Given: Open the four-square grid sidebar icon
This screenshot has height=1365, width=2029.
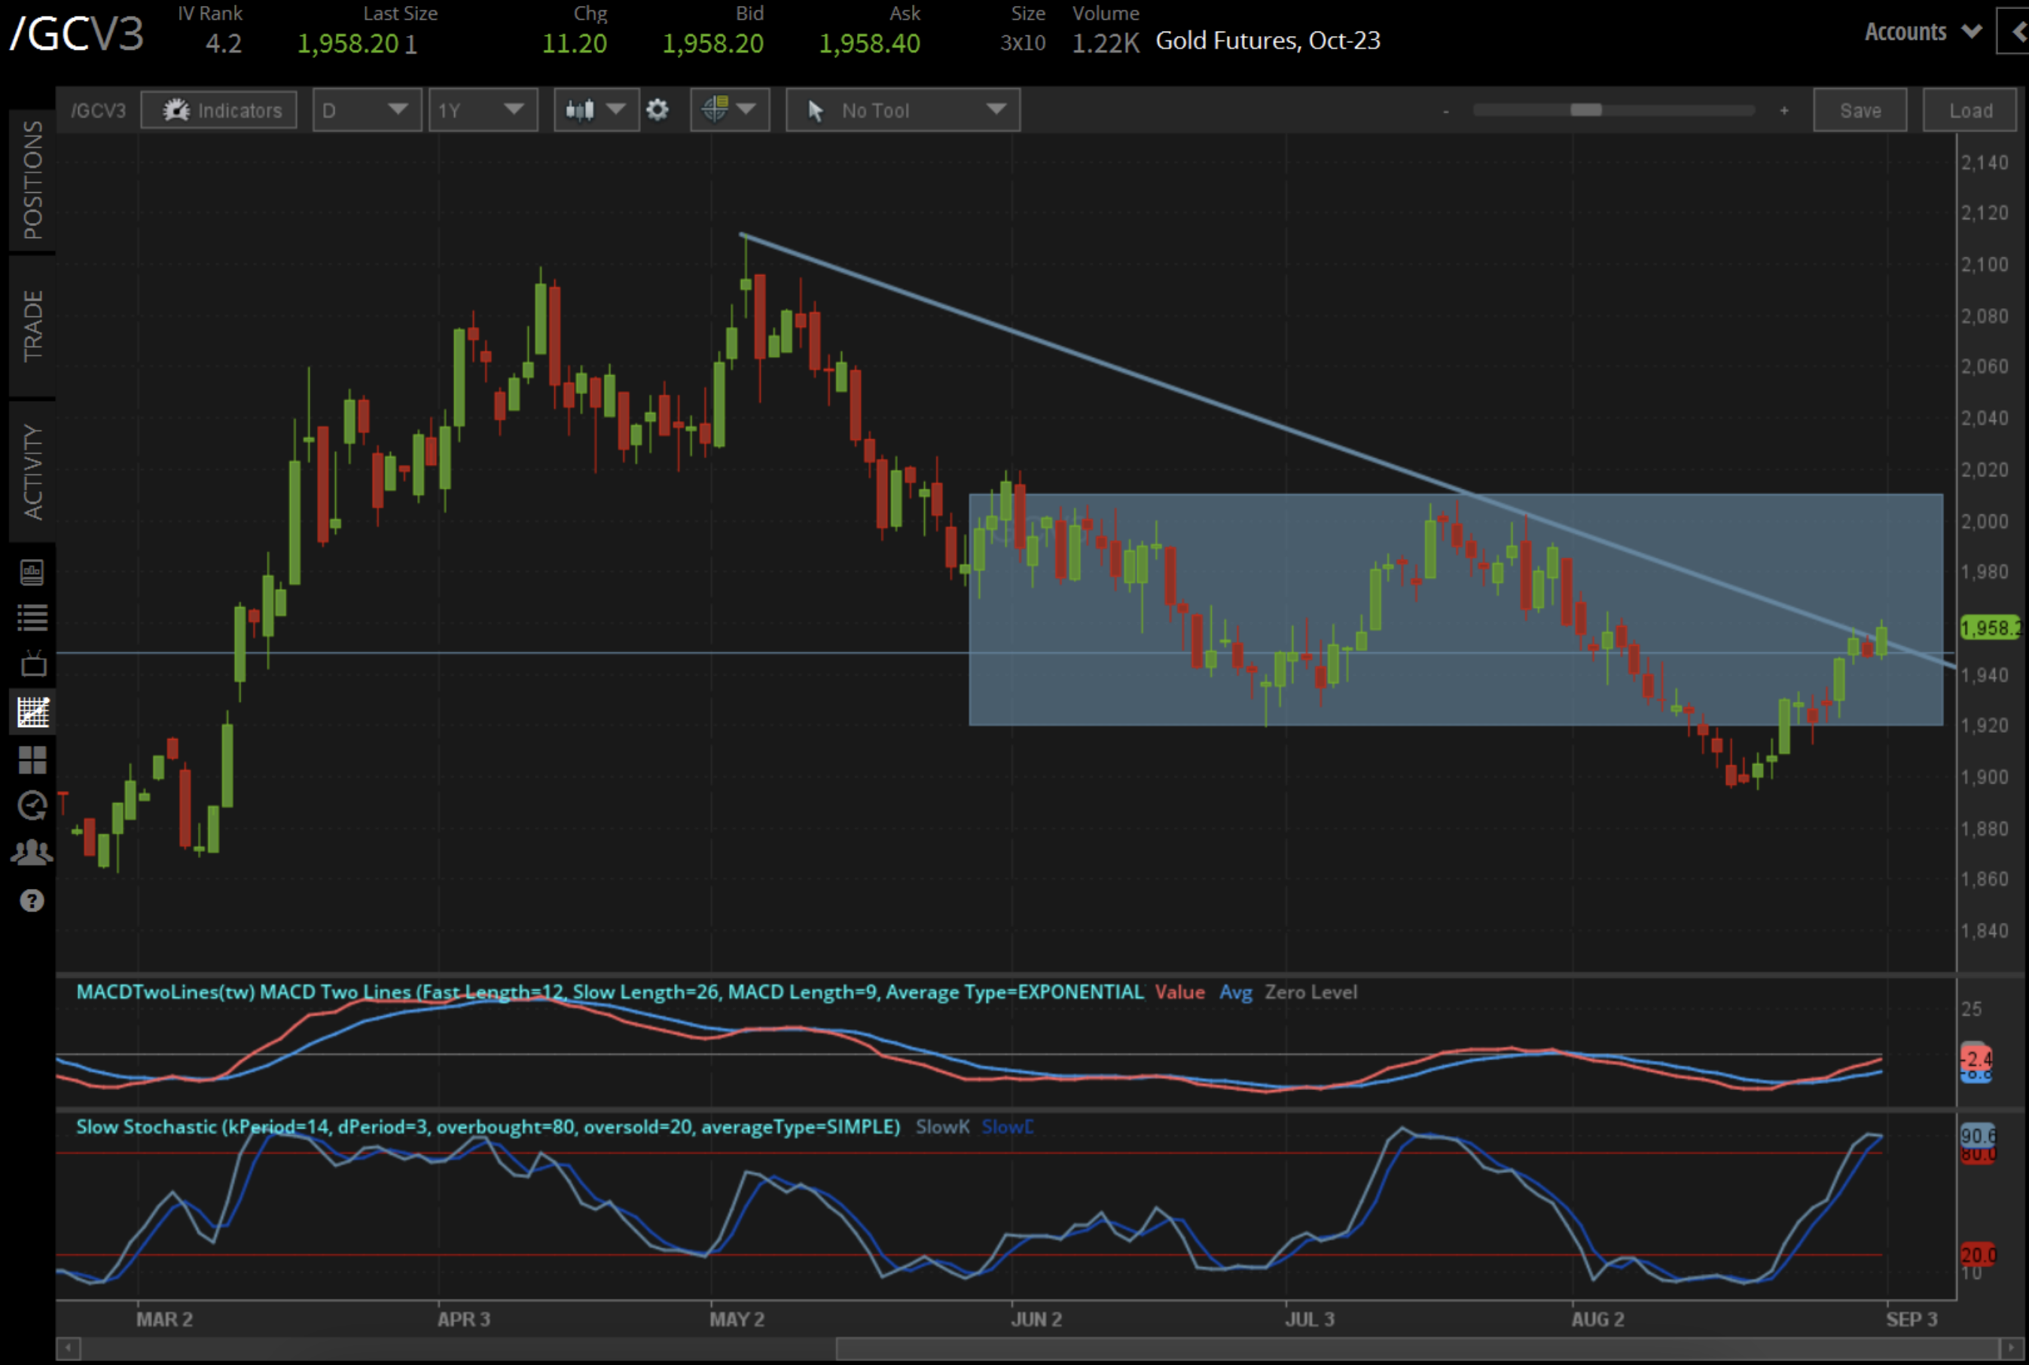Looking at the screenshot, I should (x=32, y=759).
